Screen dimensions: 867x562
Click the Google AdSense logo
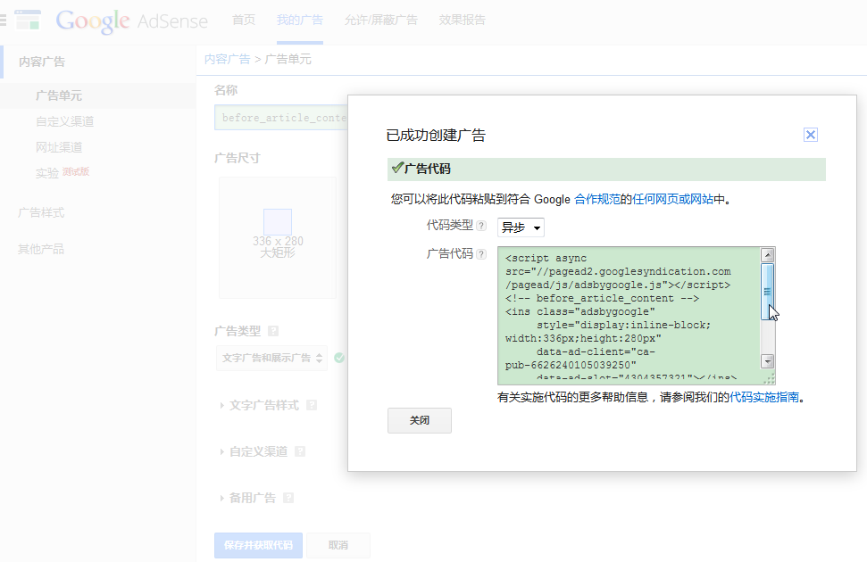pos(131,21)
